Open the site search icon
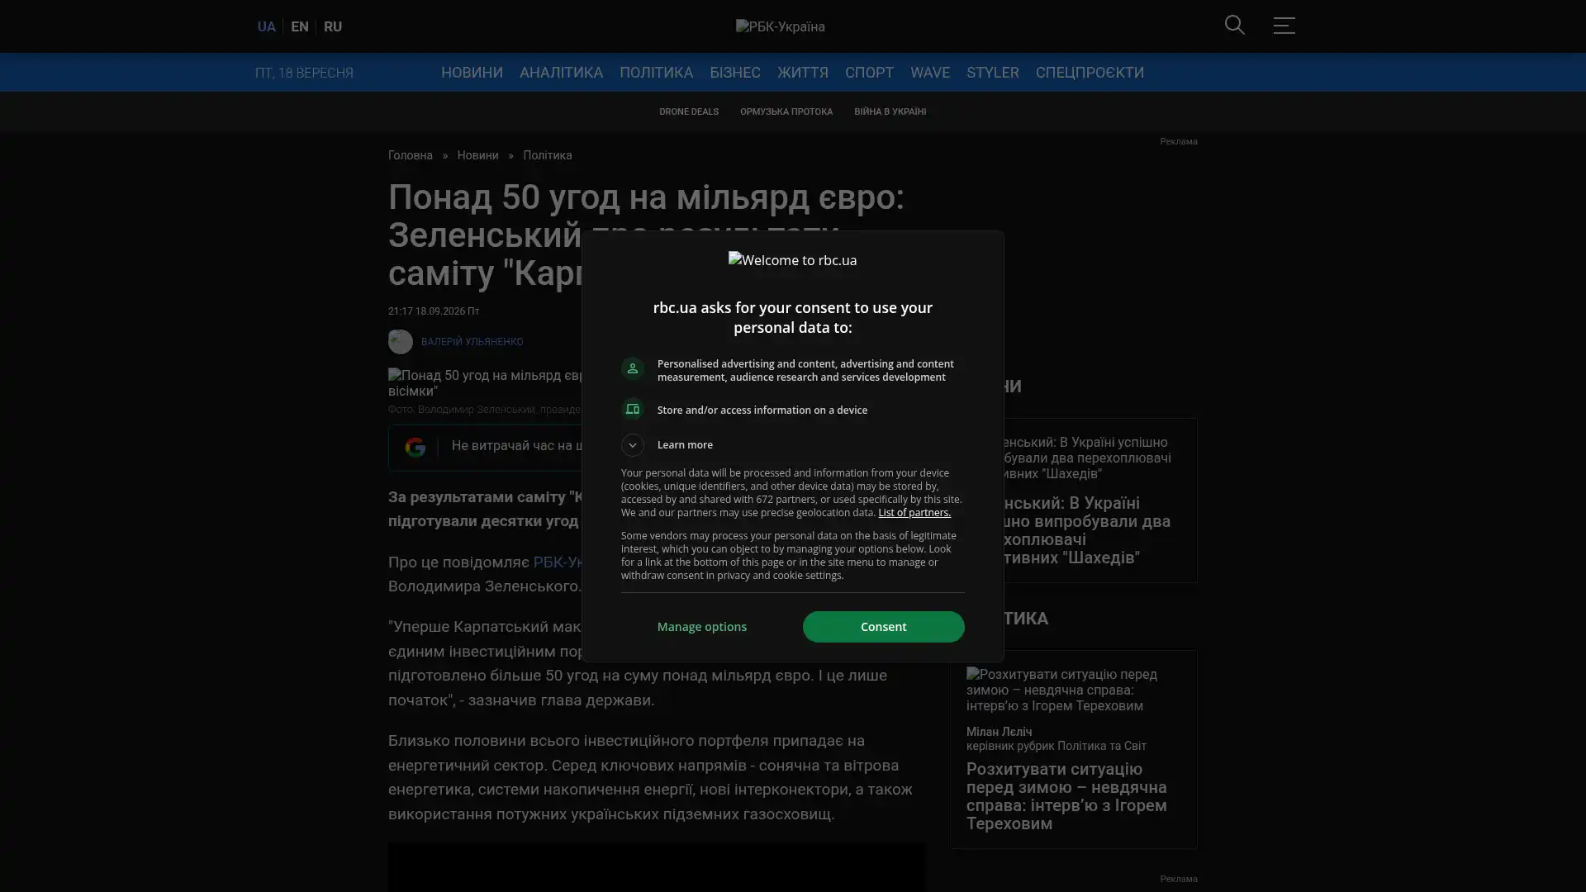The image size is (1586, 892). click(1235, 26)
